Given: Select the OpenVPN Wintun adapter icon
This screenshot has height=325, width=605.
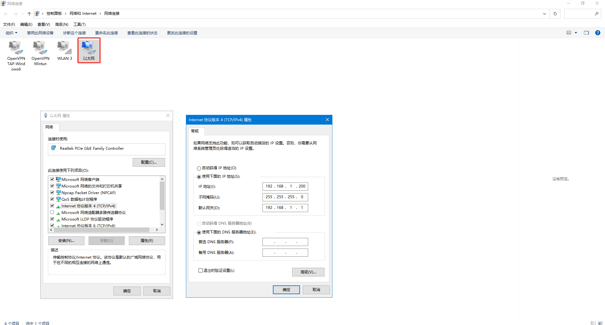Looking at the screenshot, I should click(x=40, y=48).
